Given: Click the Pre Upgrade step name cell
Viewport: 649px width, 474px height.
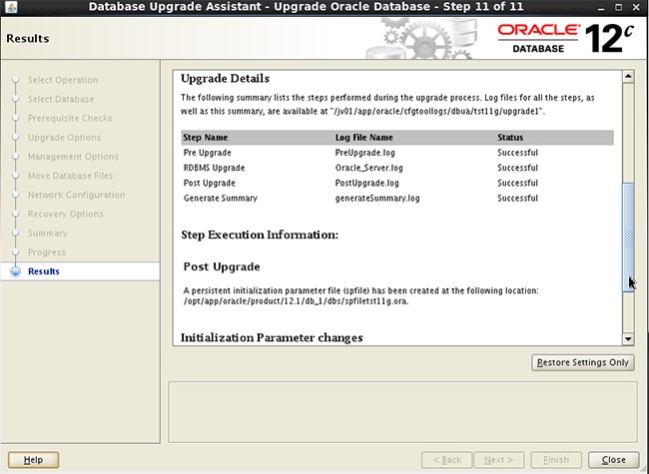Looking at the screenshot, I should pyautogui.click(x=208, y=153).
